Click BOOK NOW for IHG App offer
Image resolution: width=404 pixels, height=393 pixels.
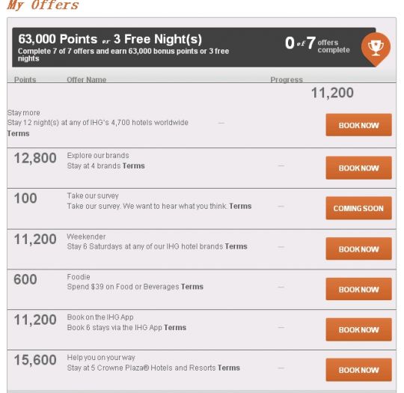point(358,329)
